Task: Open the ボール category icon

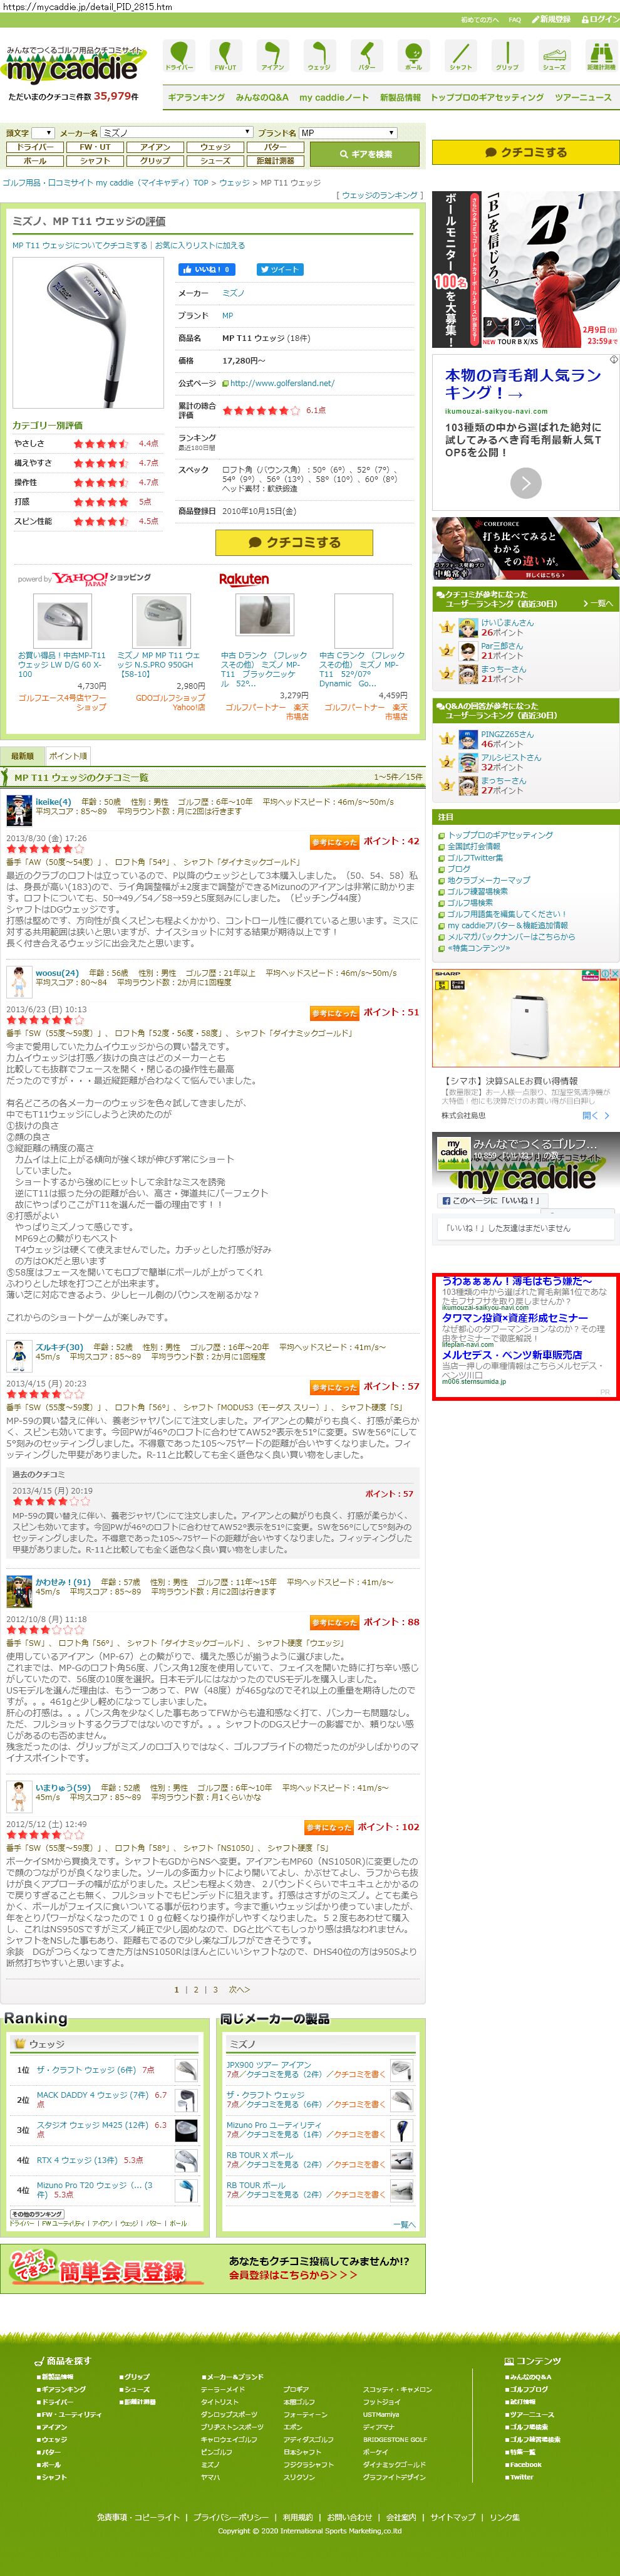Action: [413, 56]
